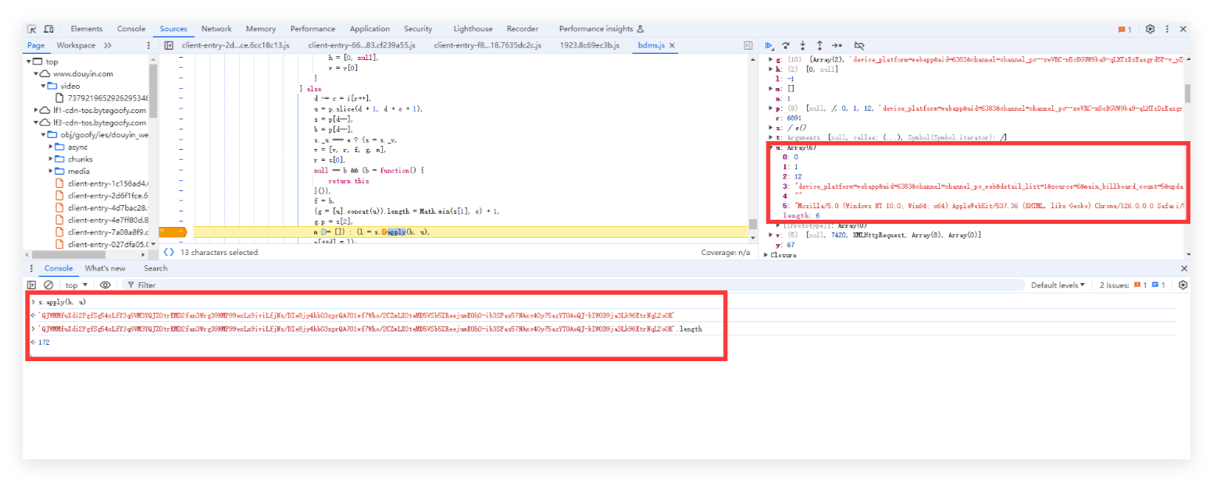Open Sources navigator three-dot menu

149,45
